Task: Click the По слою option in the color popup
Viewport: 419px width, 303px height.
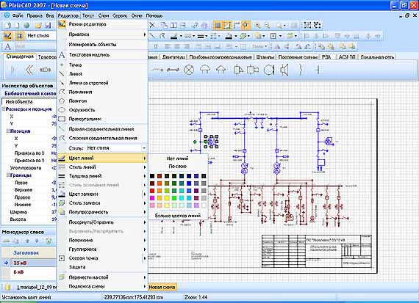Action: pos(177,166)
